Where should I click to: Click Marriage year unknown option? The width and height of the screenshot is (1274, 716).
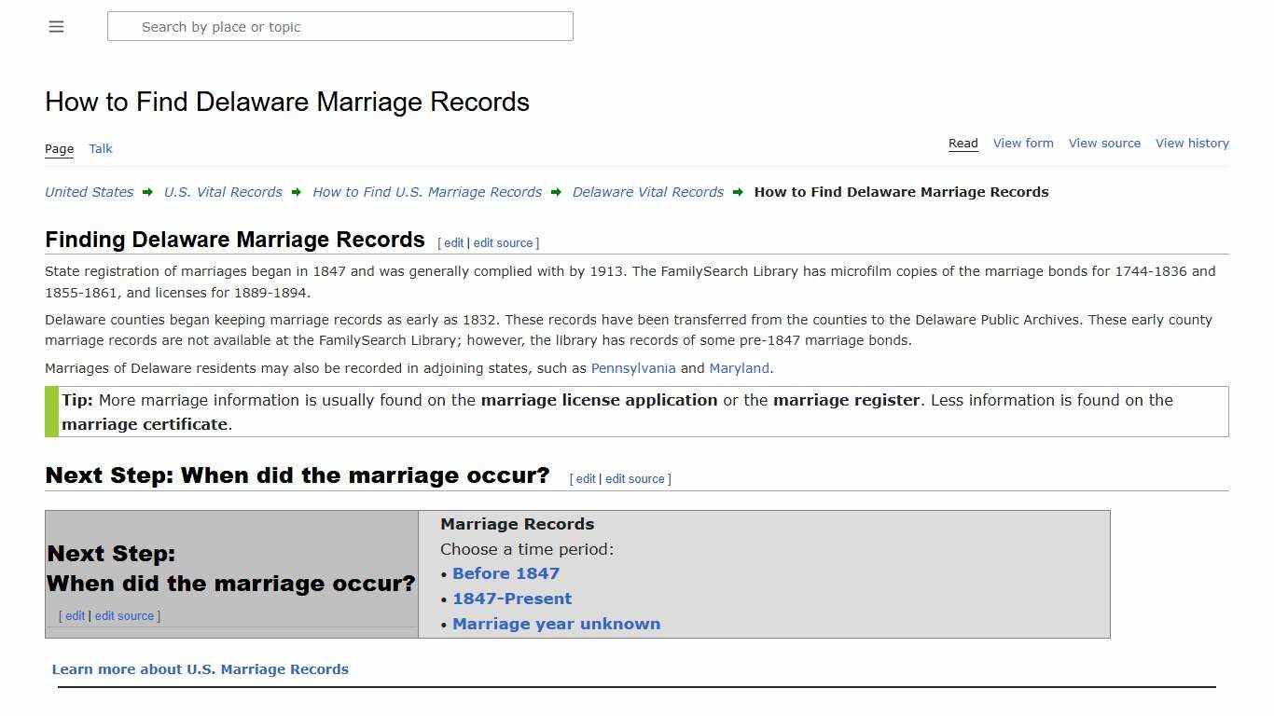(x=556, y=624)
